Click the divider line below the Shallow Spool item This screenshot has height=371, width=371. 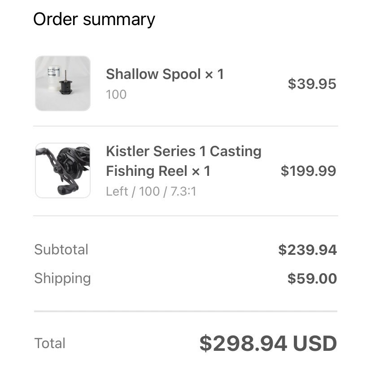tap(186, 126)
